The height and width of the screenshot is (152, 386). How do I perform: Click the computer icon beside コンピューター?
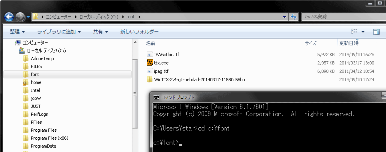pyautogui.click(x=18, y=43)
